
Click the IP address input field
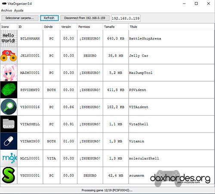(x=126, y=18)
